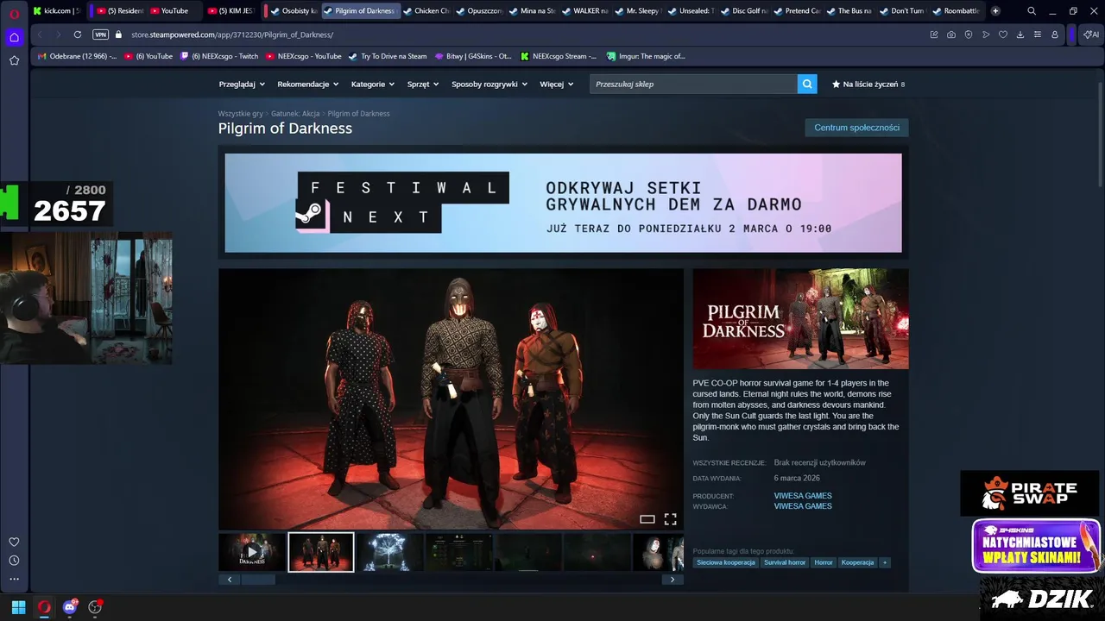Image resolution: width=1105 pixels, height=621 pixels.
Task: Expand the Kategorie dropdown menu
Action: pos(373,85)
